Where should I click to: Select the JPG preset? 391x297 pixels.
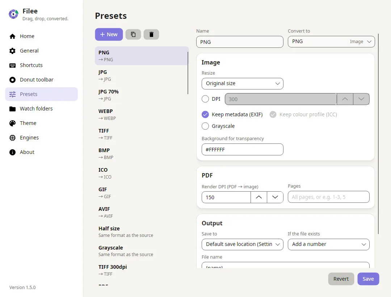point(142,75)
